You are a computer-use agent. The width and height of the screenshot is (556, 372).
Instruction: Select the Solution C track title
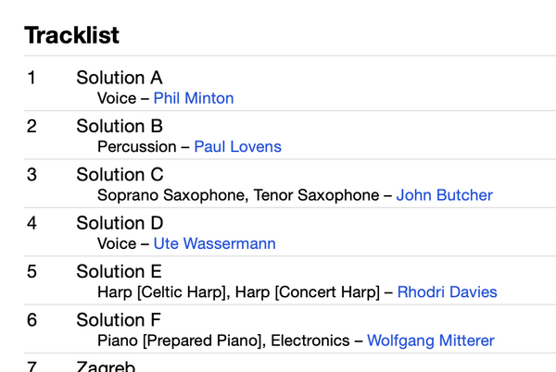[x=120, y=175]
